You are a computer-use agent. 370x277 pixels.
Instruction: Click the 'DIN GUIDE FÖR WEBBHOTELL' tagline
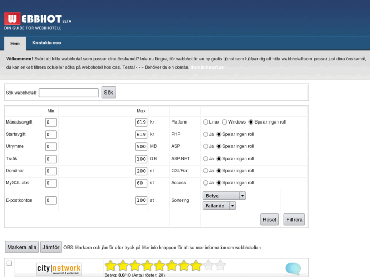(x=33, y=28)
